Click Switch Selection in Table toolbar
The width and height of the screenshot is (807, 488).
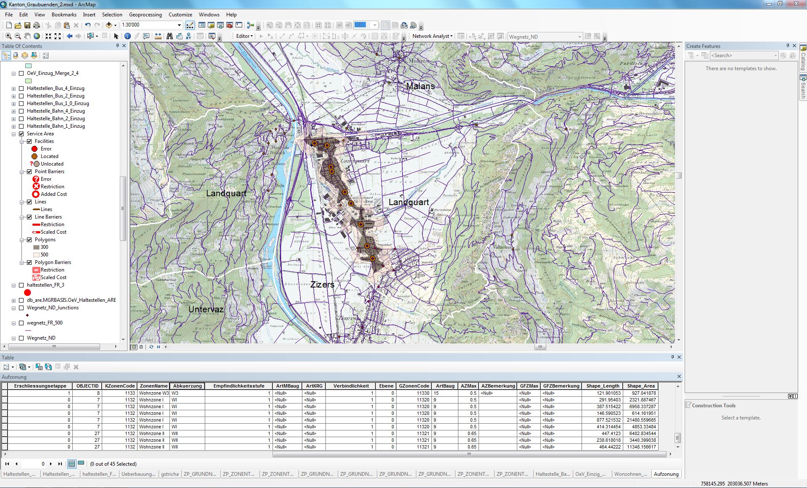(48, 367)
